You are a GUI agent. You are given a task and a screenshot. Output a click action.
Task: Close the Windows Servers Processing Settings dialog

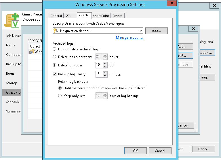click(172, 3)
